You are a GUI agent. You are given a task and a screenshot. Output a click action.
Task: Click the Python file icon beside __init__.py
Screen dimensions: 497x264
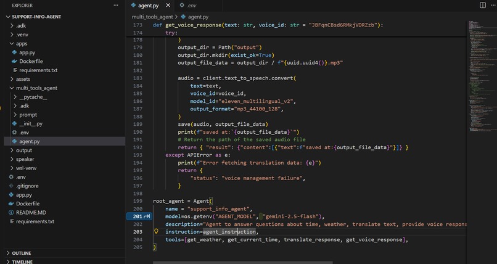[14, 123]
